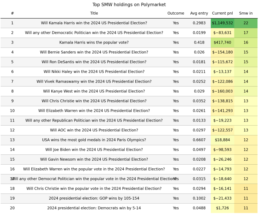
Task: Click the Smw in value 22
Action: tap(246, 23)
